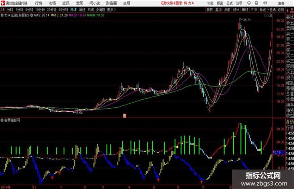This screenshot has width=294, height=189.
Task: Open the 公式 formula menu
Action: click(x=230, y=3)
